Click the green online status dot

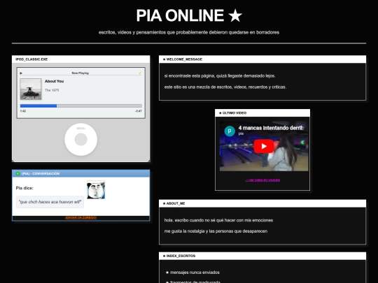(17, 173)
